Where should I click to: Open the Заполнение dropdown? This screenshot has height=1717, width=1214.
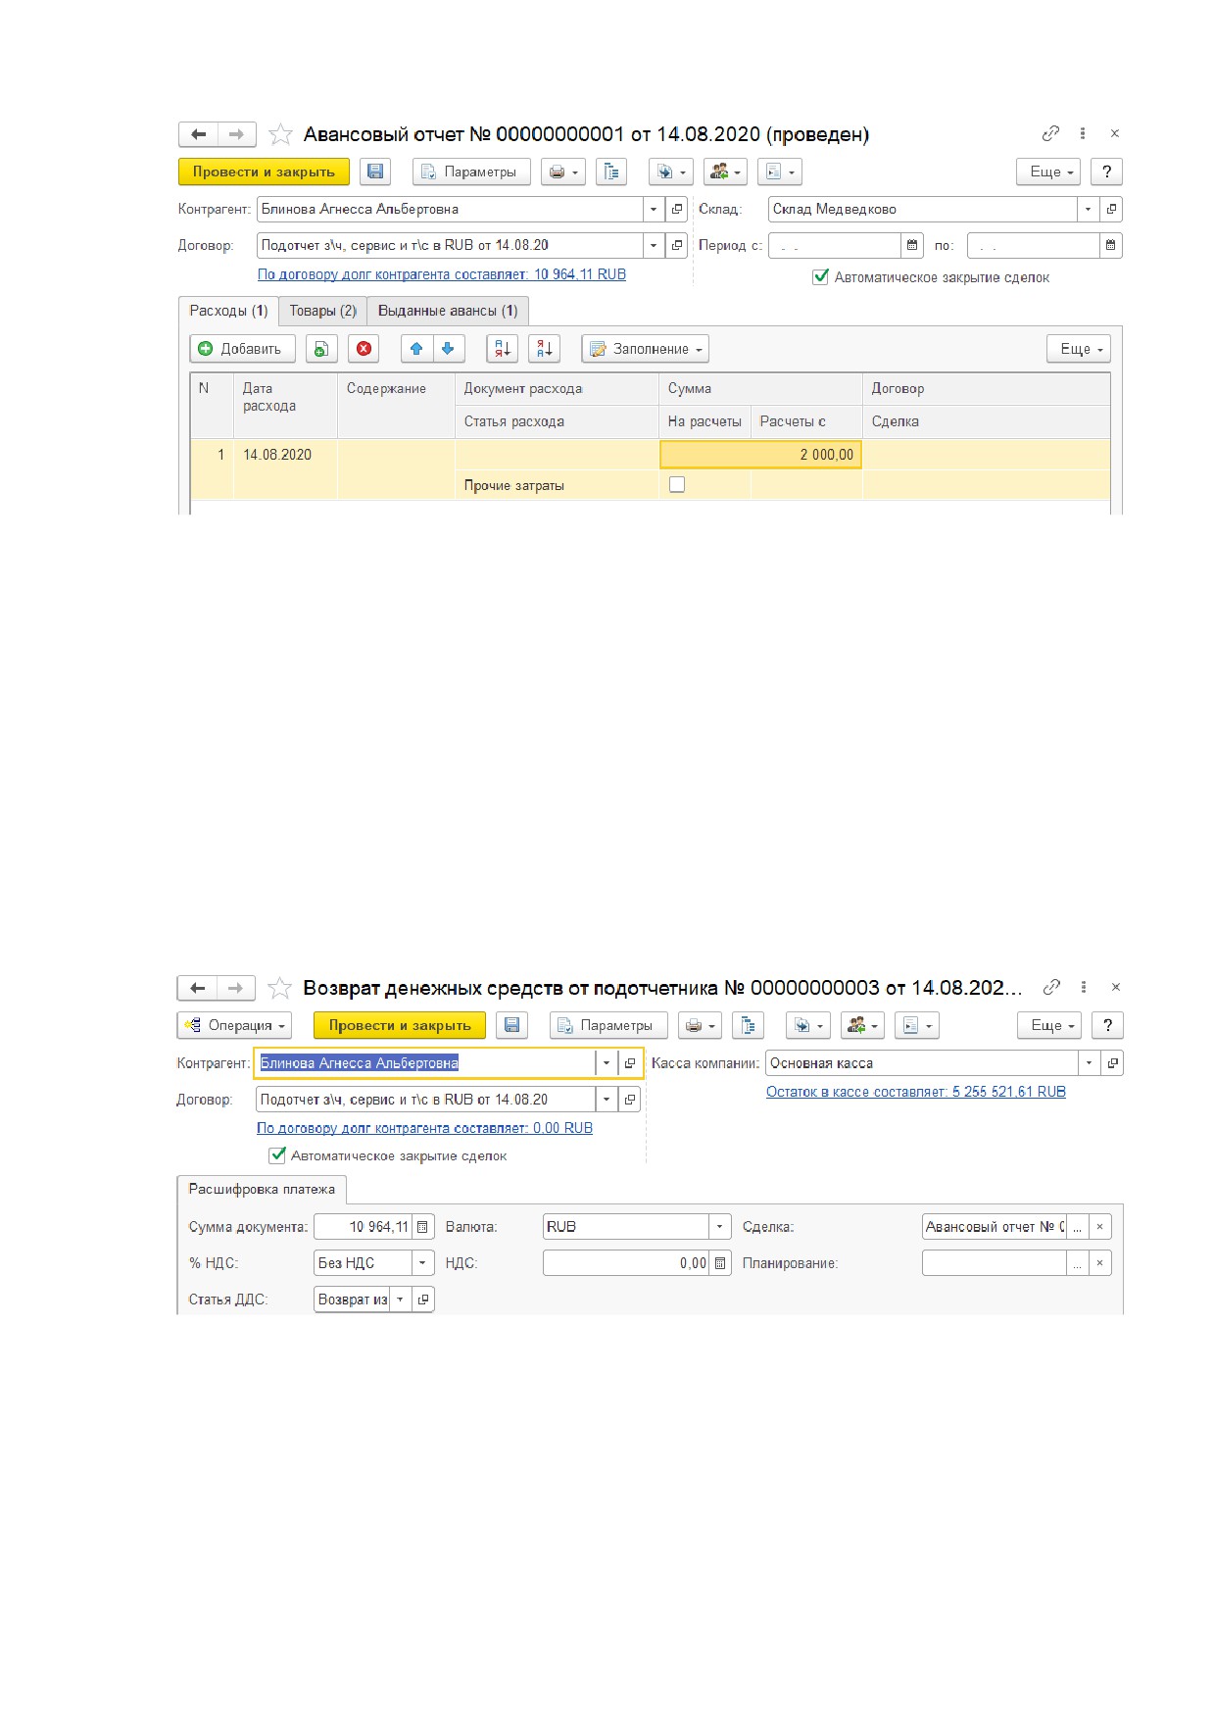click(x=646, y=349)
